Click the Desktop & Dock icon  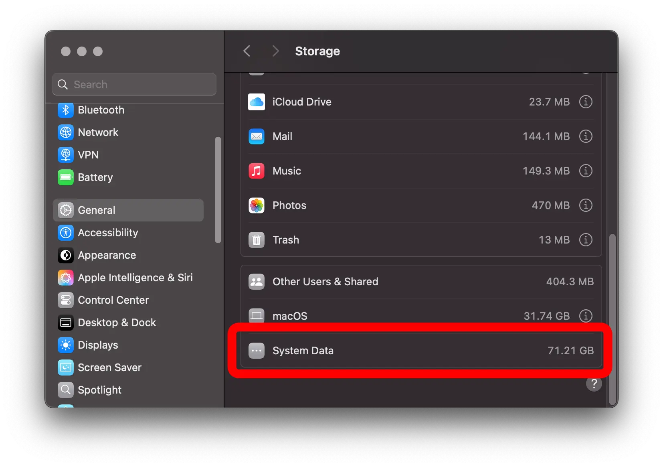(66, 323)
